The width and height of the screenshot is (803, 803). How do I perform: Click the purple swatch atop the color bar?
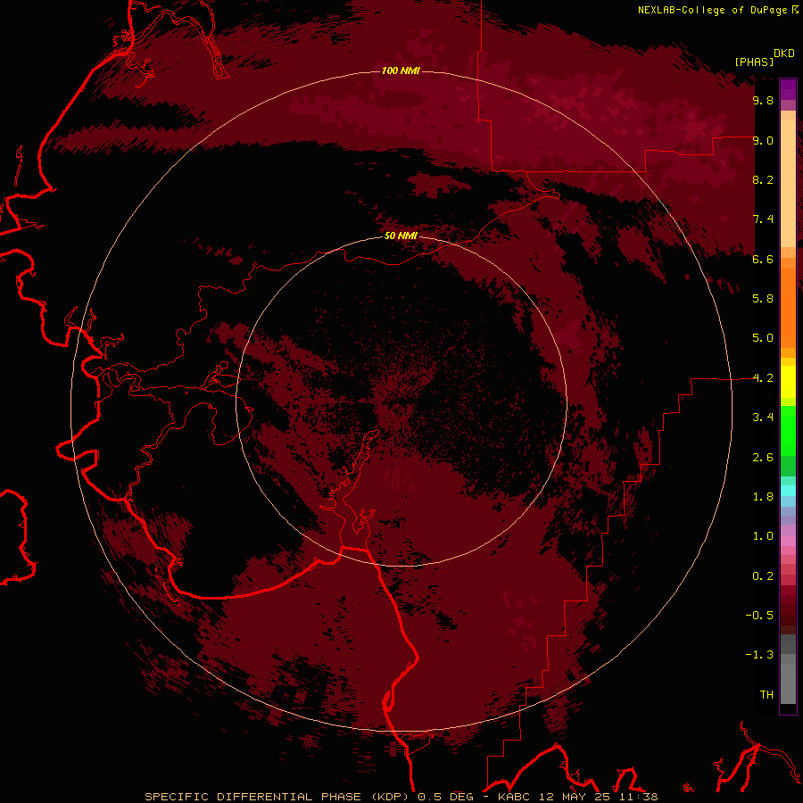788,89
